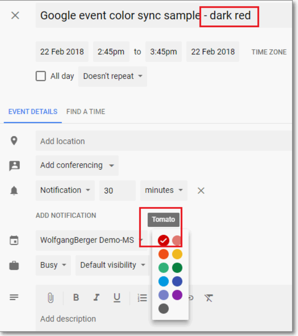Switch to the Find a Time tab
298x336 pixels.
tap(86, 112)
